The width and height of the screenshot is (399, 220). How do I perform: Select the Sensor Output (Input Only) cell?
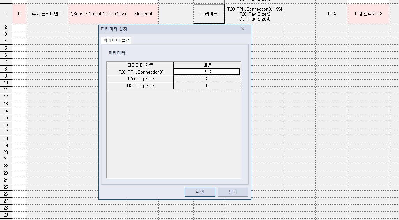click(97, 14)
